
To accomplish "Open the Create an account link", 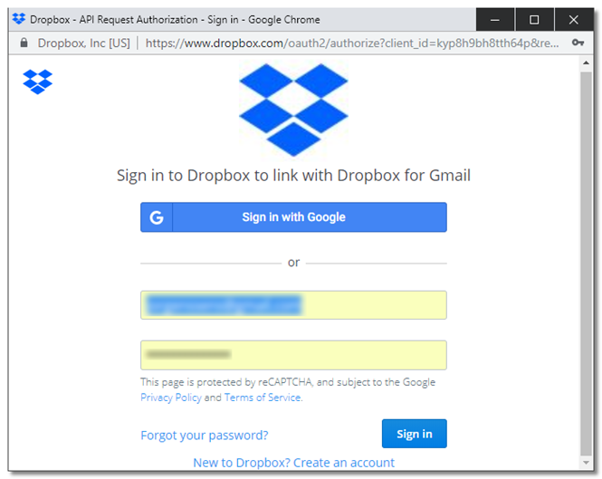I will (293, 463).
